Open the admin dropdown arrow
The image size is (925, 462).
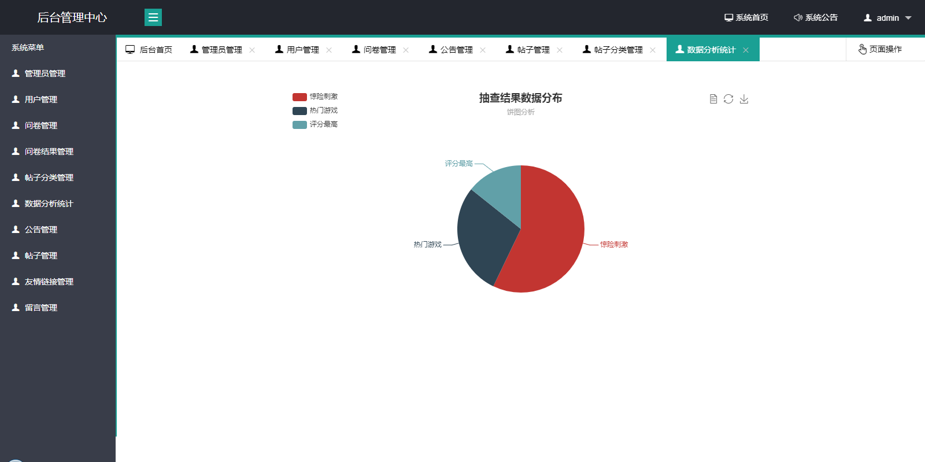[x=908, y=18]
